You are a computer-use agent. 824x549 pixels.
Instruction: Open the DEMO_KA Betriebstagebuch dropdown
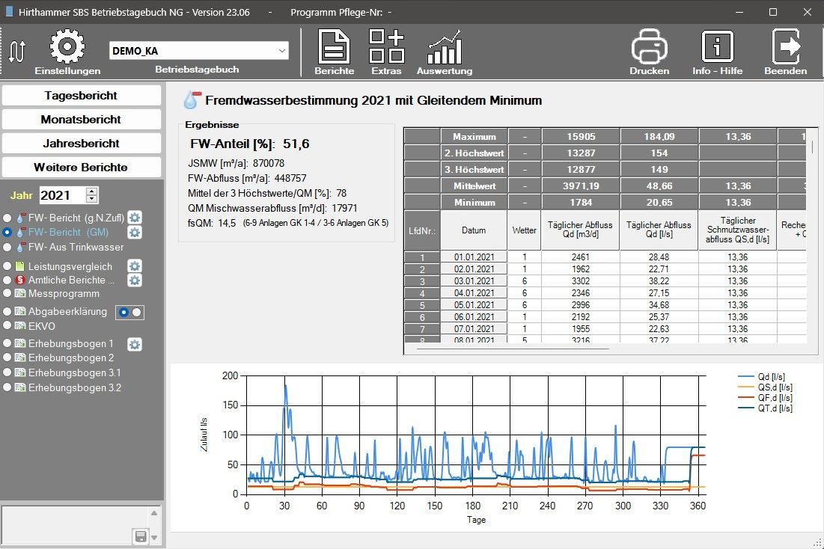coord(281,51)
